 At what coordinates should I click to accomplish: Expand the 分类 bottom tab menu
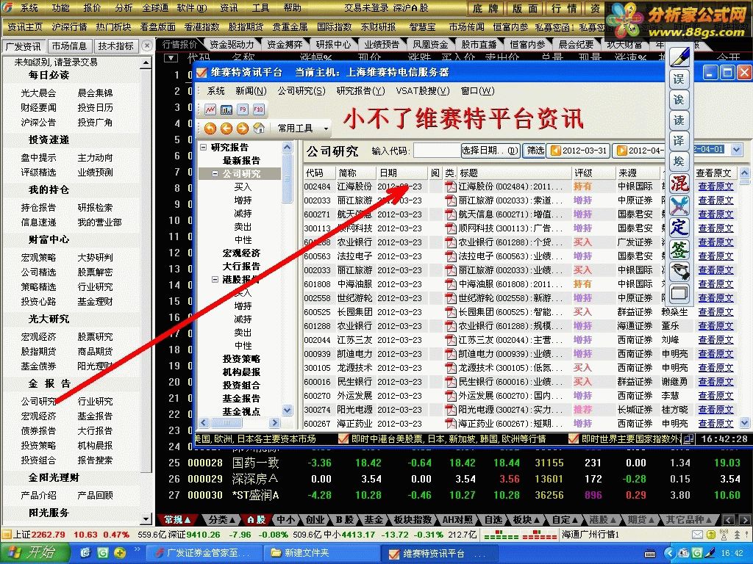coord(221,519)
